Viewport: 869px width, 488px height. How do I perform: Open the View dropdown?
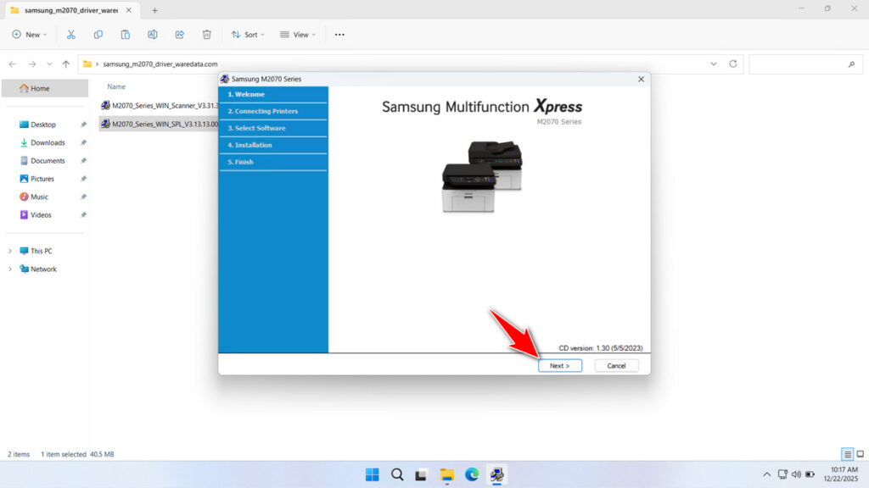[298, 34]
